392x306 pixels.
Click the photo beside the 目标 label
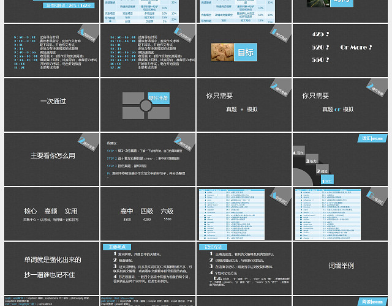pyautogui.click(x=222, y=52)
